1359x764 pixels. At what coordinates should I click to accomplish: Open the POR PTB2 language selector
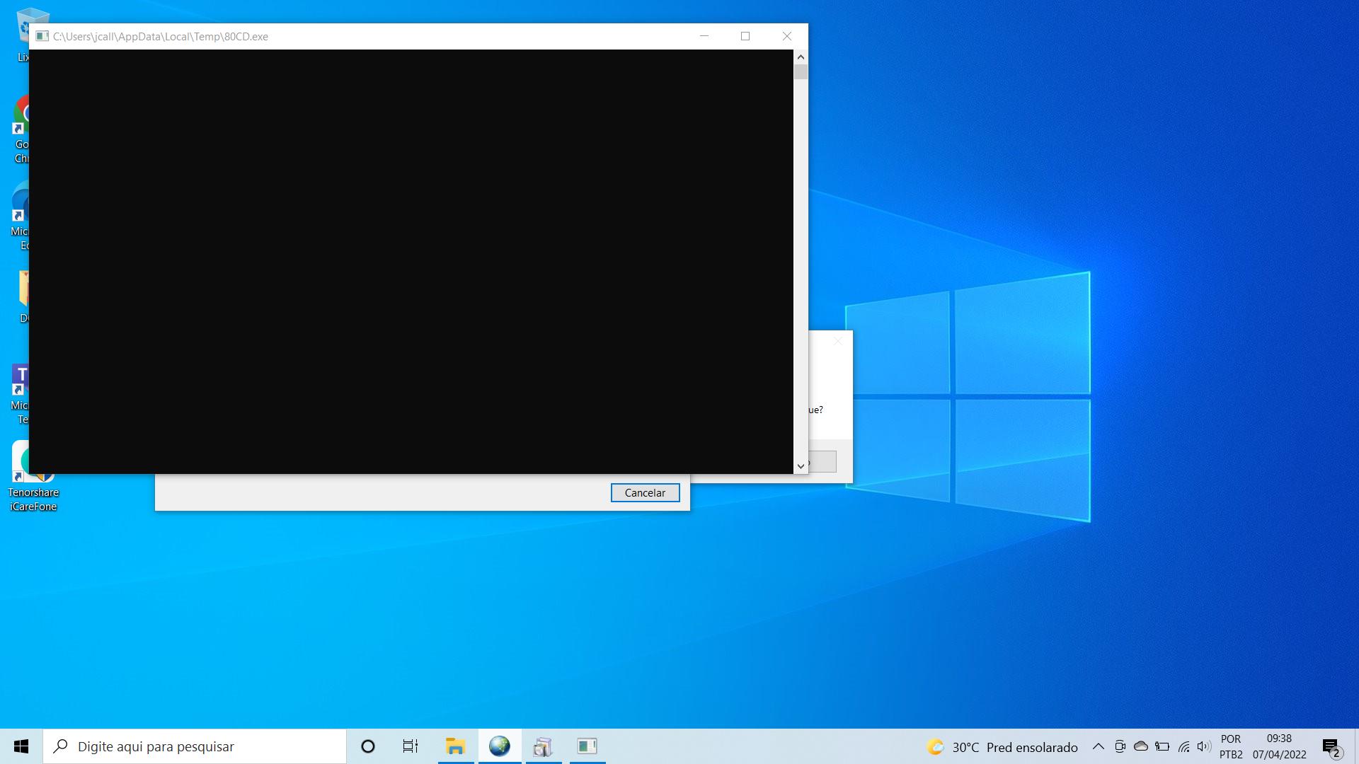(x=1231, y=746)
